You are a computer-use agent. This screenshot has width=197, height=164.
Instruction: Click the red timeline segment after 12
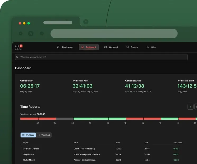click(x=135, y=119)
